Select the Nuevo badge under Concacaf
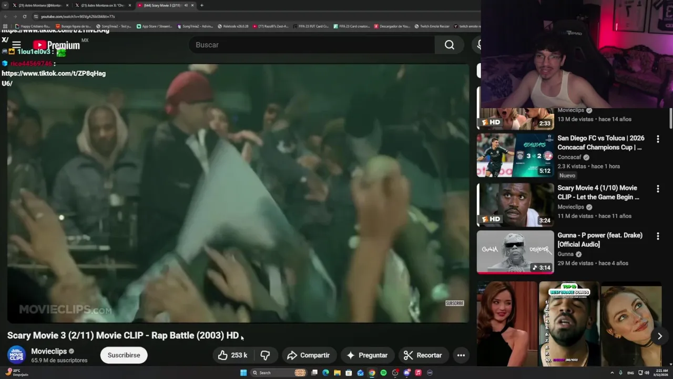673x379 pixels. (567, 175)
